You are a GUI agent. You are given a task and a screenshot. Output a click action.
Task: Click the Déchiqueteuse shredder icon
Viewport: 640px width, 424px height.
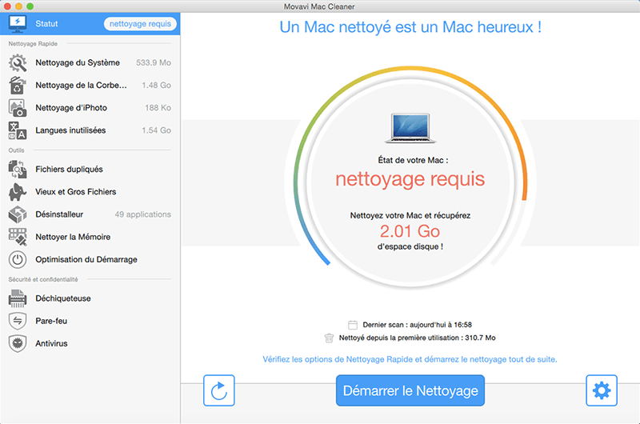coord(18,298)
